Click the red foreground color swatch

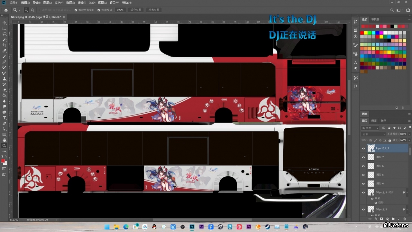coord(3,161)
